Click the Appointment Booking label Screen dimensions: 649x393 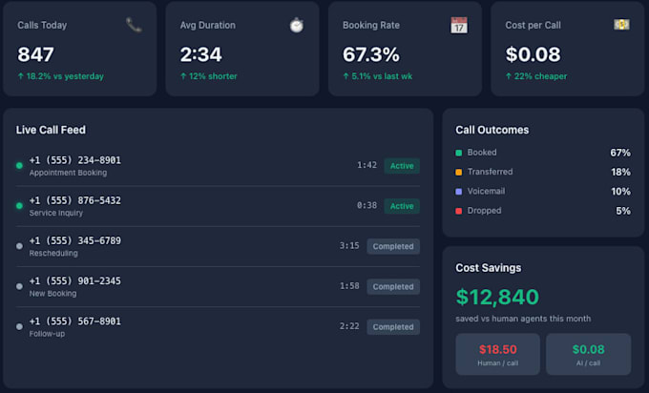coord(68,173)
